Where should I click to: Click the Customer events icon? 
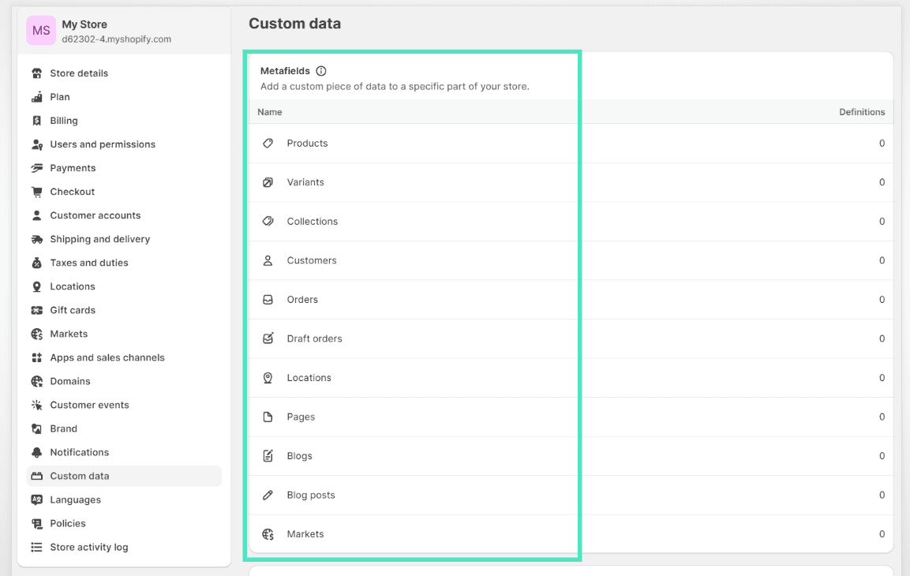[36, 404]
